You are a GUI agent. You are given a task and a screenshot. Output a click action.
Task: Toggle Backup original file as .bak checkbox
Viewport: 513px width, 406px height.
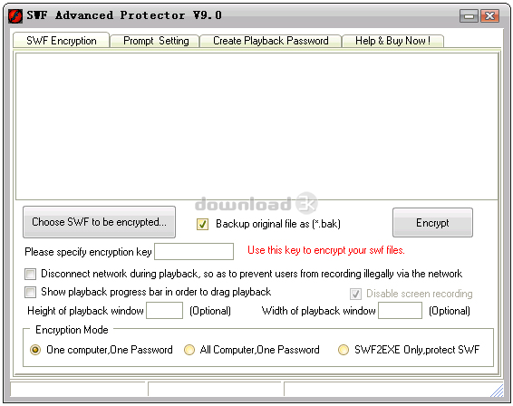coord(202,224)
